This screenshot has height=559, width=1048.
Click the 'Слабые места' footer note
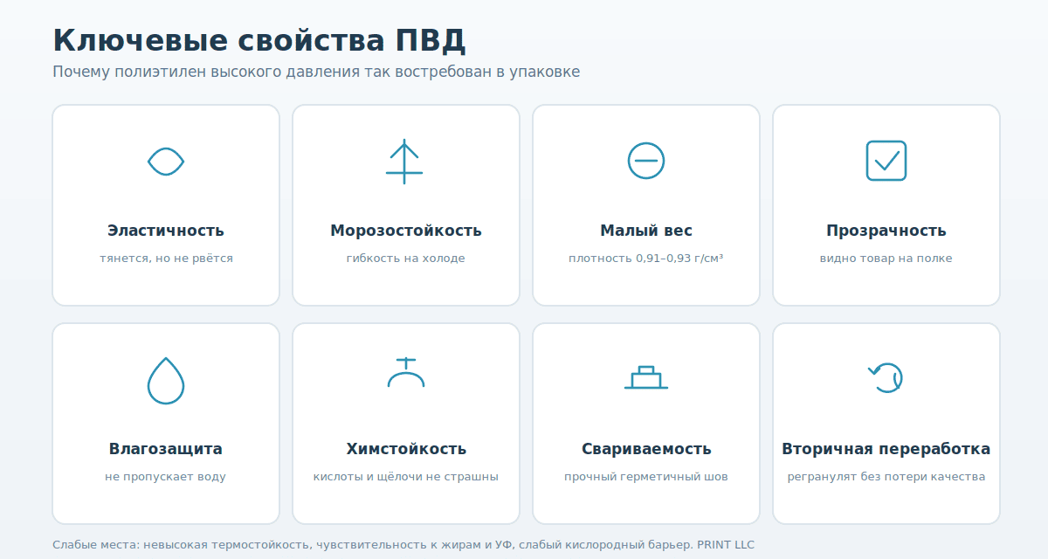click(x=403, y=545)
